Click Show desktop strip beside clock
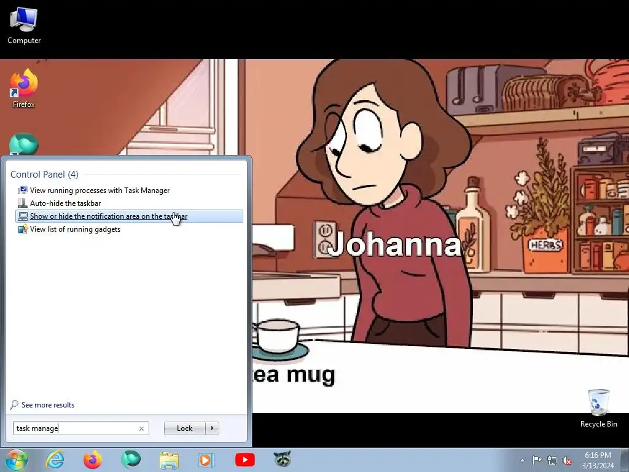 click(625, 460)
